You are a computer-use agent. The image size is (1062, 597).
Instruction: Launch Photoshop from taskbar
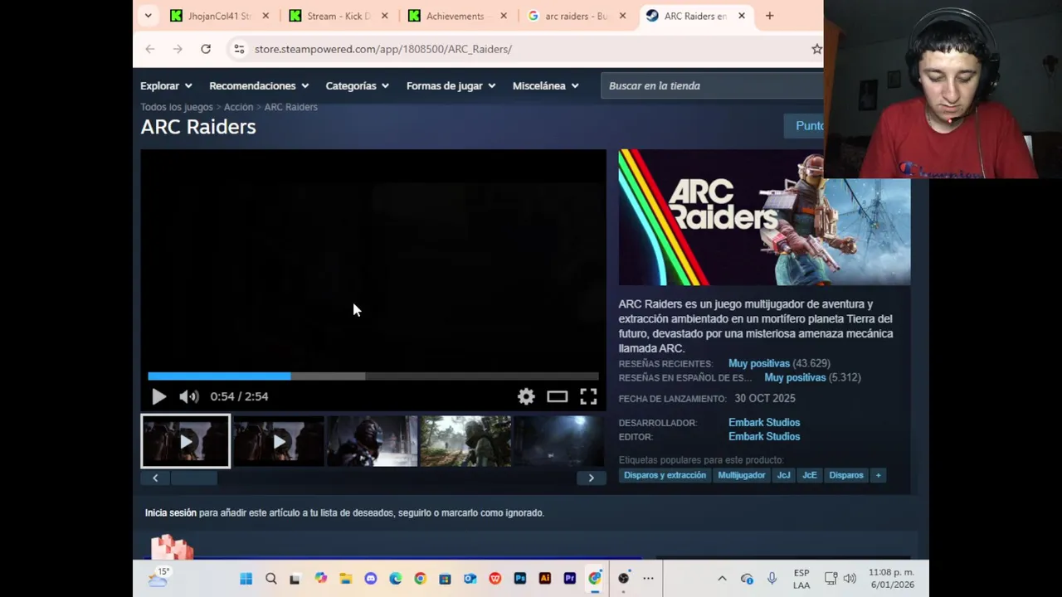pyautogui.click(x=520, y=579)
